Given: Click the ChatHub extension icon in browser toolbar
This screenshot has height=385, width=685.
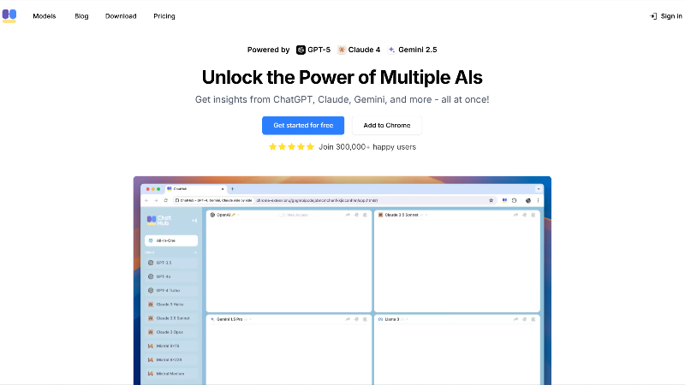Looking at the screenshot, I should (504, 200).
